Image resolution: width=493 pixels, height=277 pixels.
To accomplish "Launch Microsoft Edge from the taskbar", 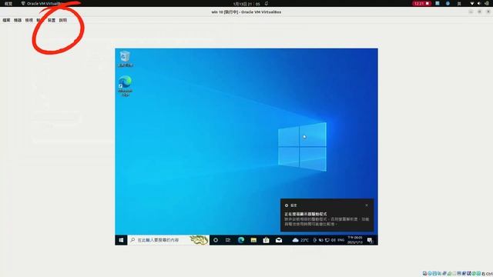I will point(241,240).
